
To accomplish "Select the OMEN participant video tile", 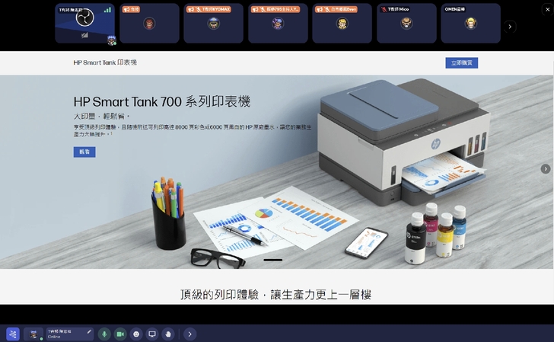I will (470, 24).
